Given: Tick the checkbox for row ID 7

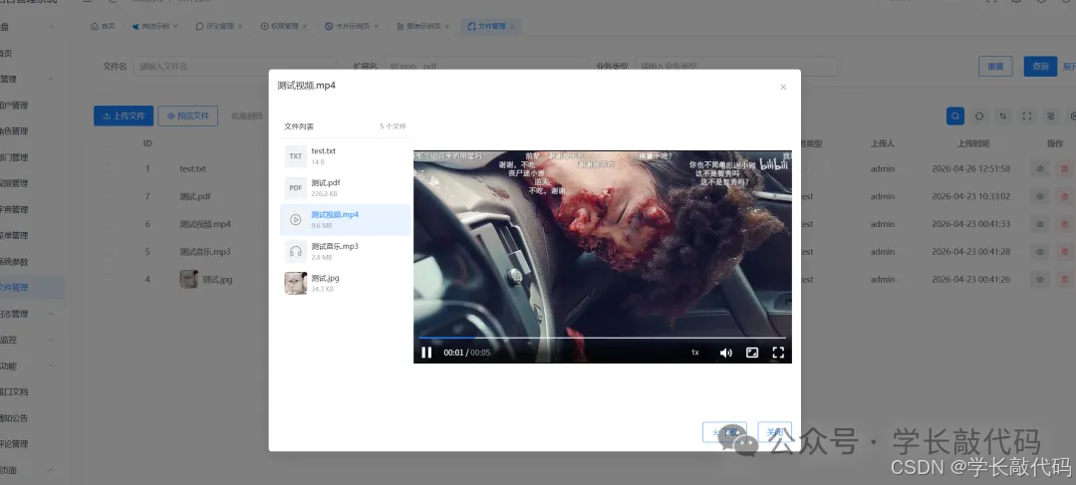Looking at the screenshot, I should tap(109, 196).
